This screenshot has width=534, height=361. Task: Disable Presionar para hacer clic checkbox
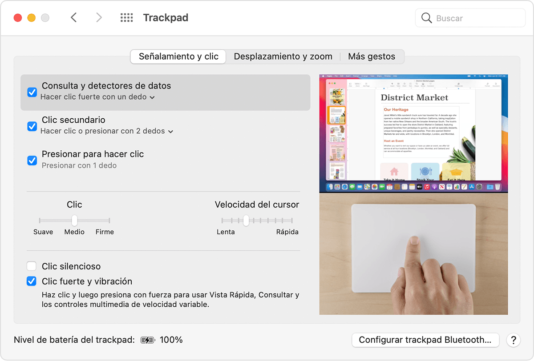coord(32,160)
